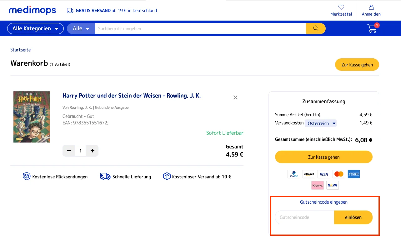This screenshot has width=401, height=247.
Task: Click the GRATIS VERSAND delivery truck icon
Action: pos(69,10)
